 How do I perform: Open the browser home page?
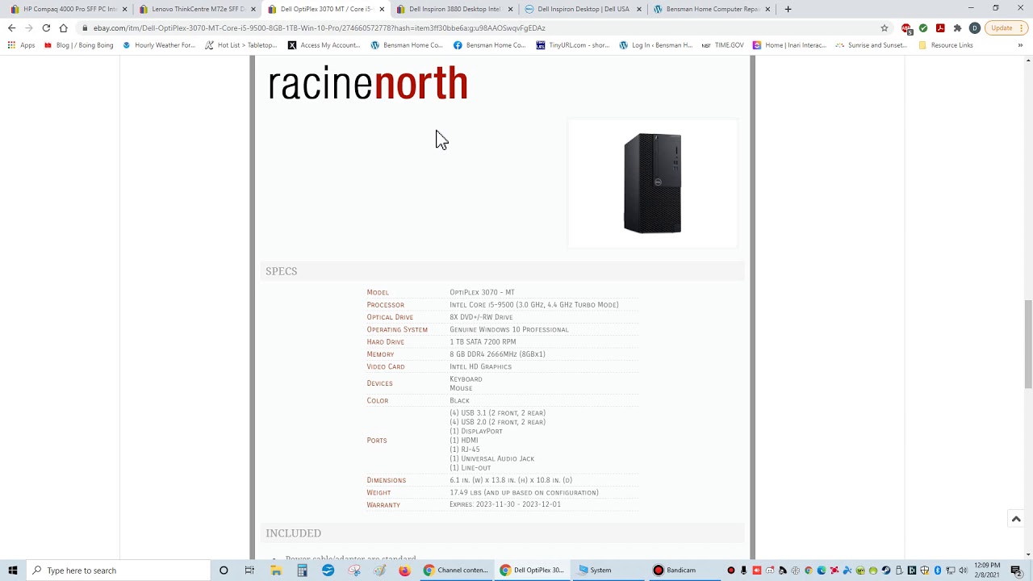63,28
